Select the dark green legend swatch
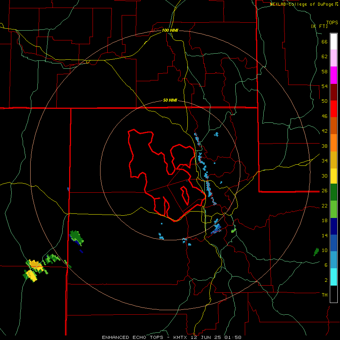Screen dimensions: 340x340 pos(334,192)
